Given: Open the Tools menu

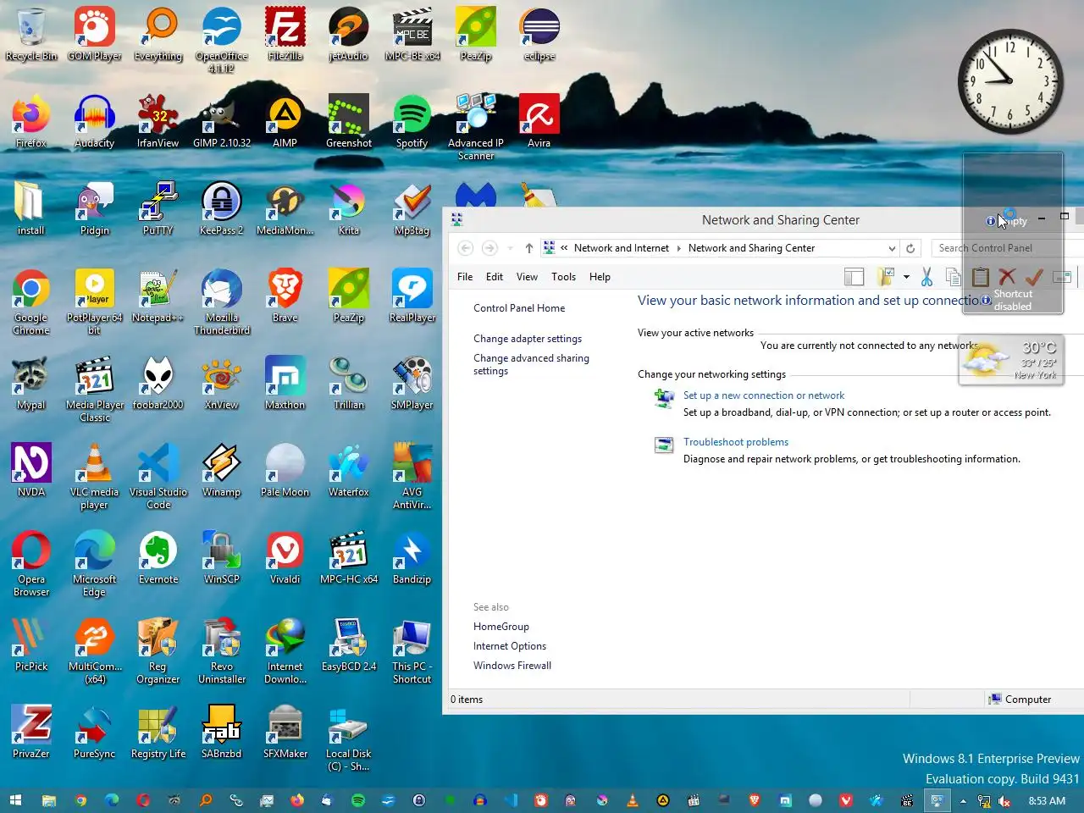Looking at the screenshot, I should 563,277.
